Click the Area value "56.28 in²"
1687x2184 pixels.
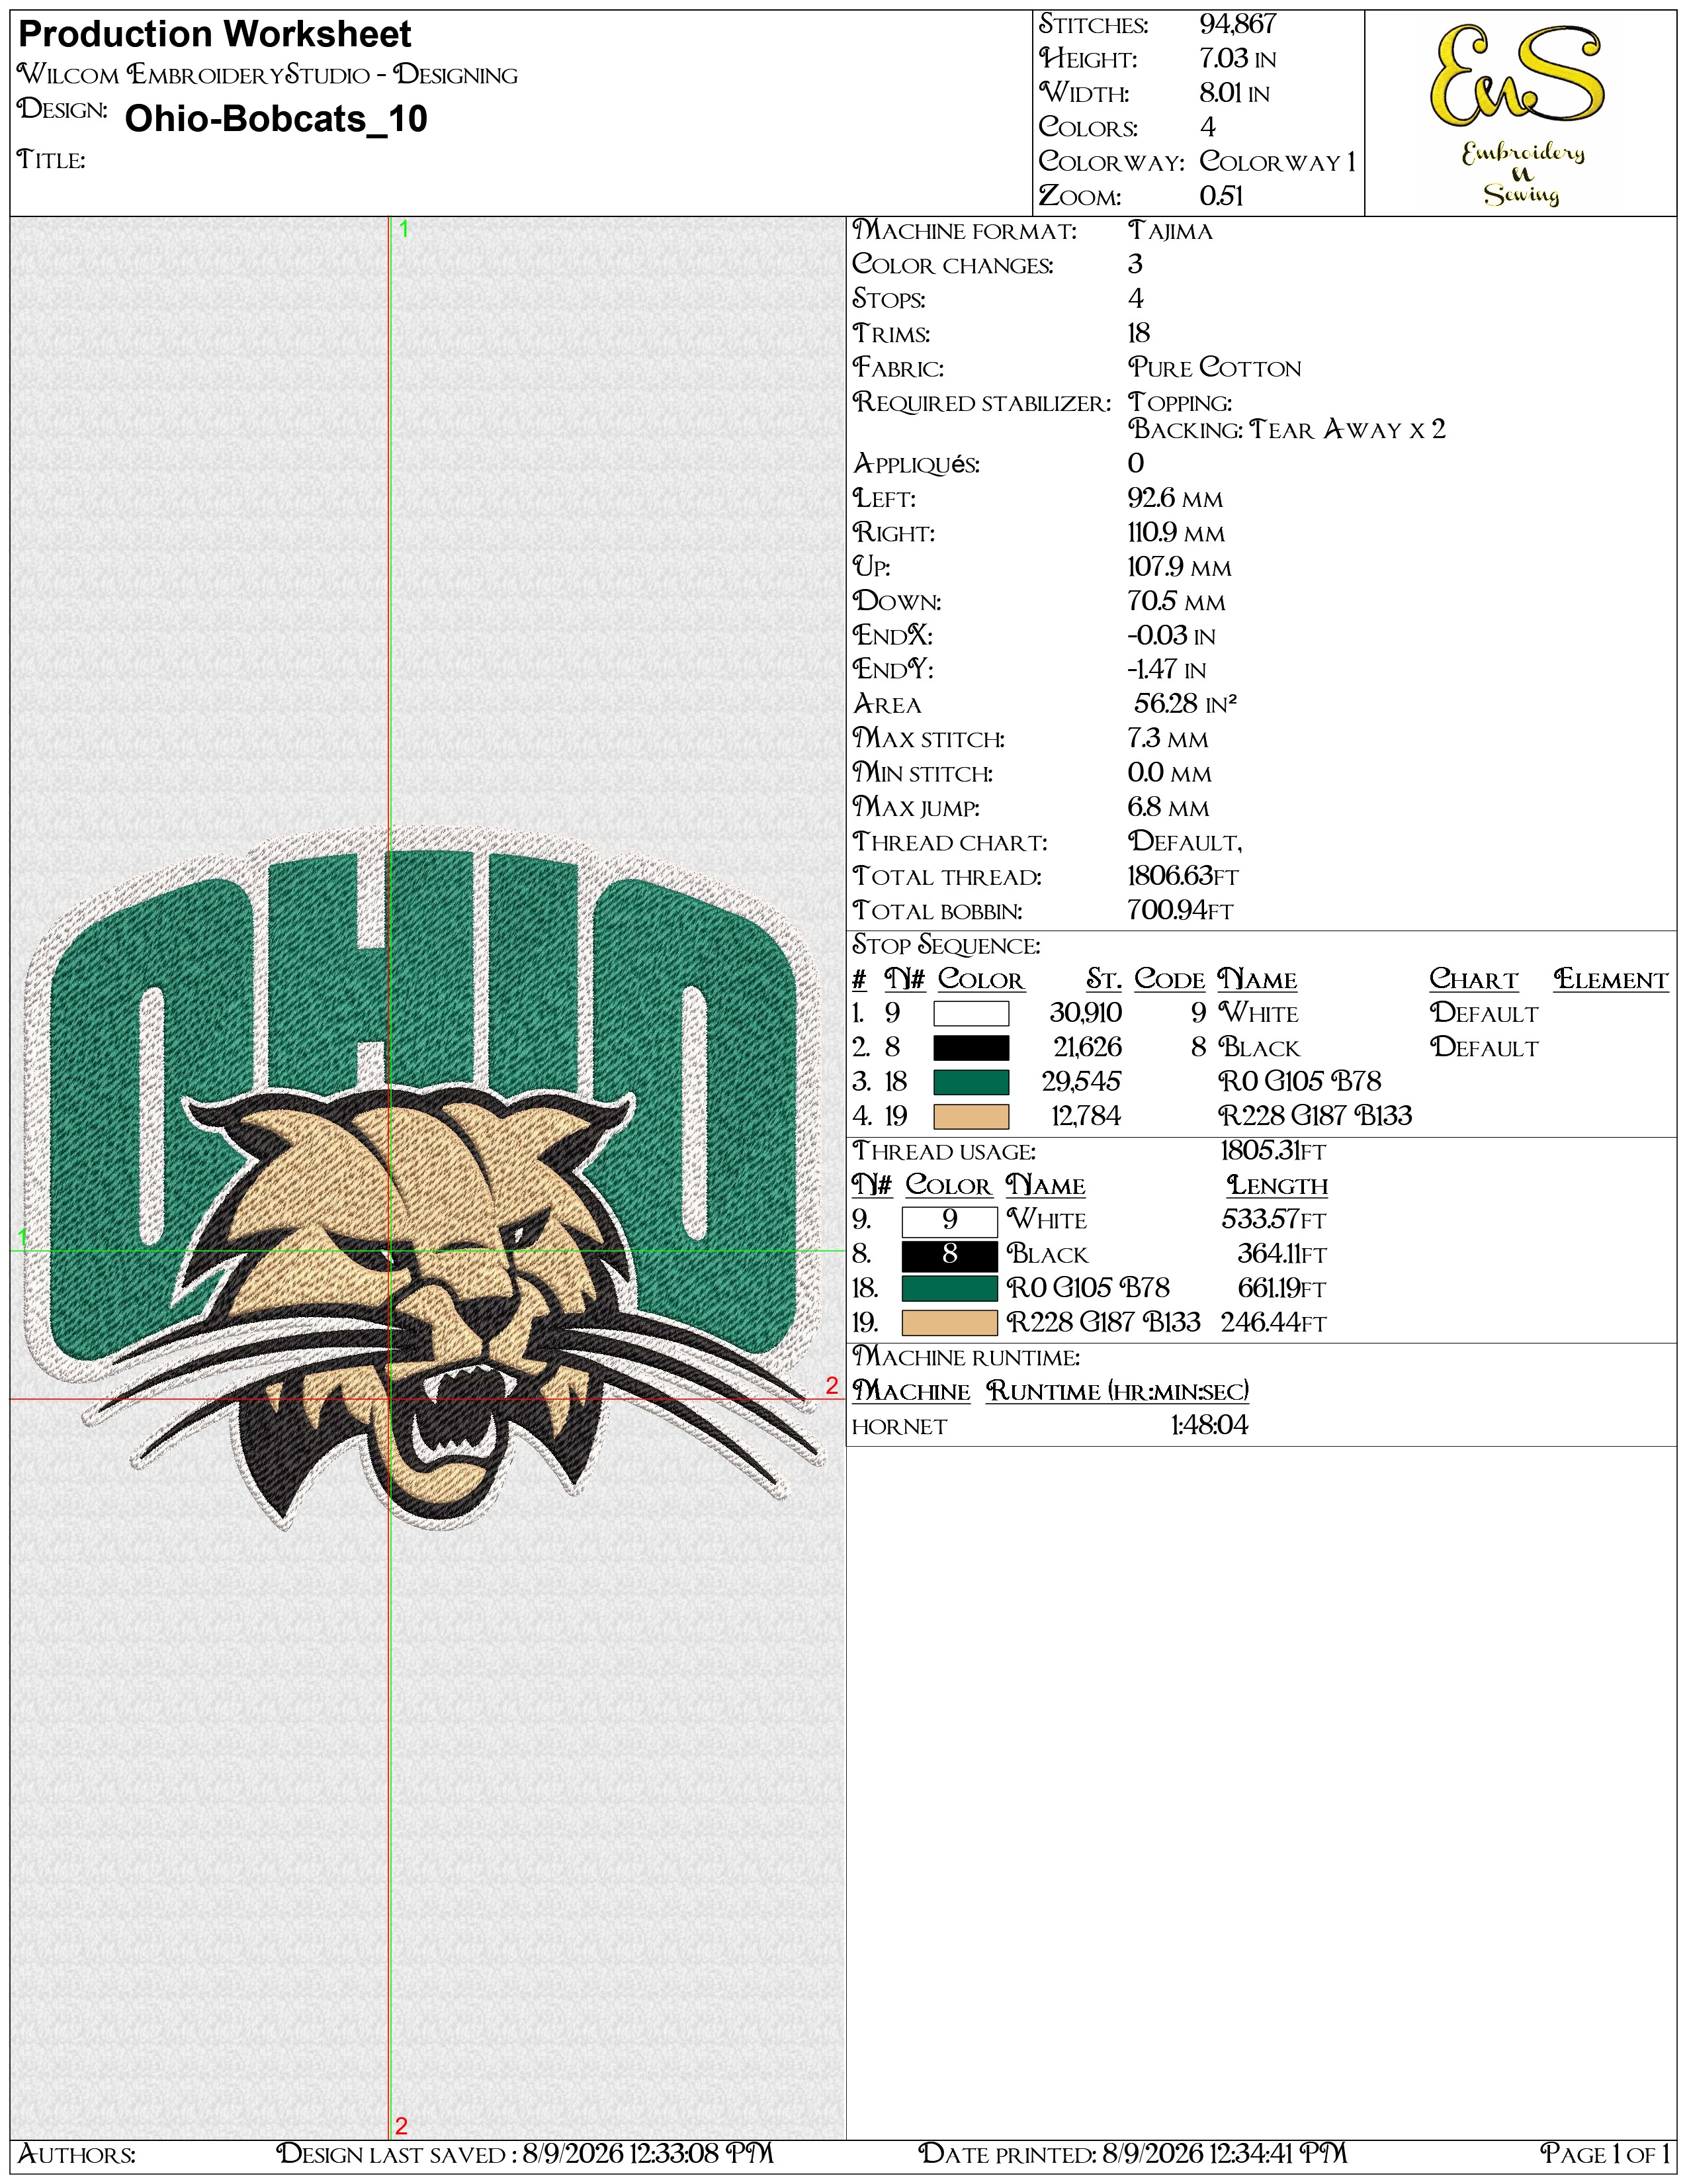(1186, 704)
